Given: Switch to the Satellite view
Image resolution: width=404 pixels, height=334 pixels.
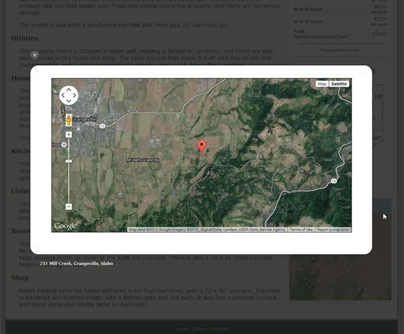Looking at the screenshot, I should (x=339, y=84).
